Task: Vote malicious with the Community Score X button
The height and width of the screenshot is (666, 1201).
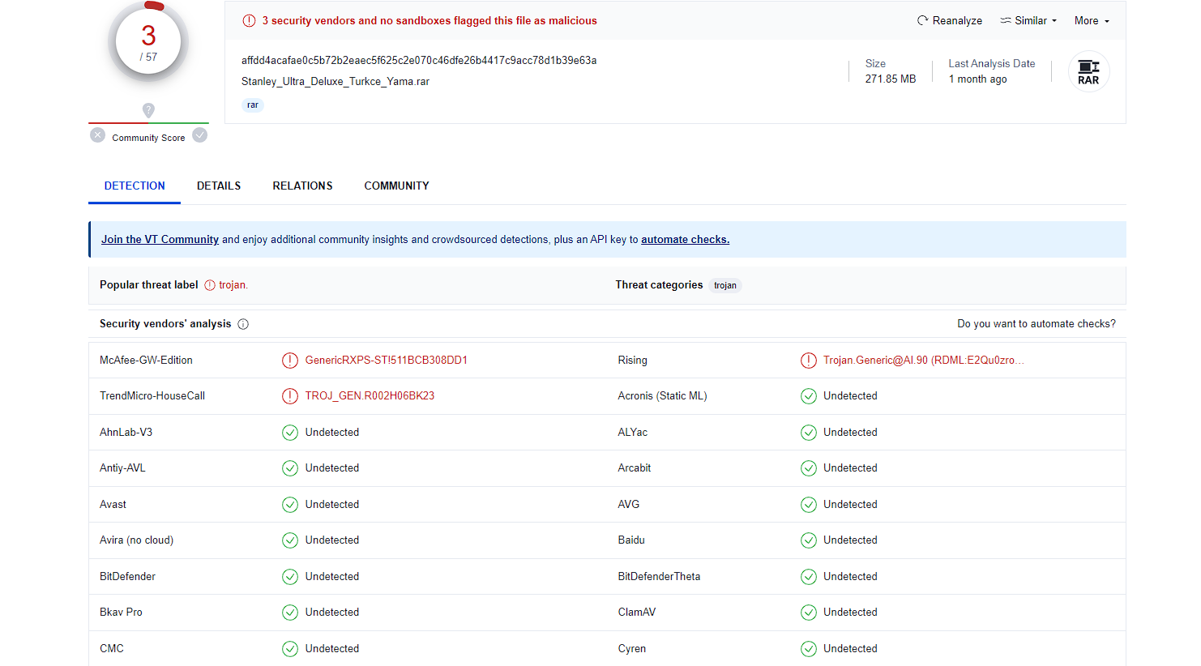Action: click(98, 135)
